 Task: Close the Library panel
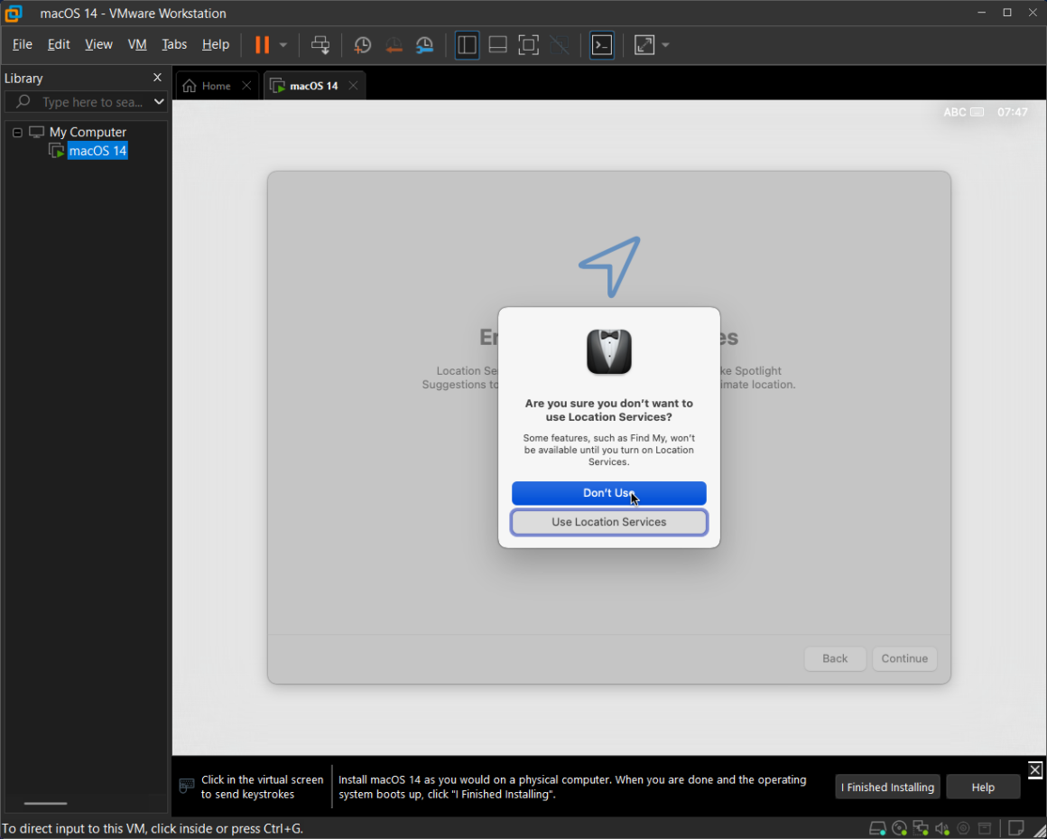point(158,78)
